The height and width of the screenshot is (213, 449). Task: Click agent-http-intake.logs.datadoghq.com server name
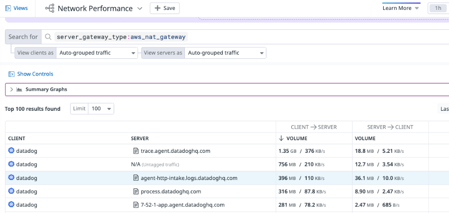coord(189,178)
